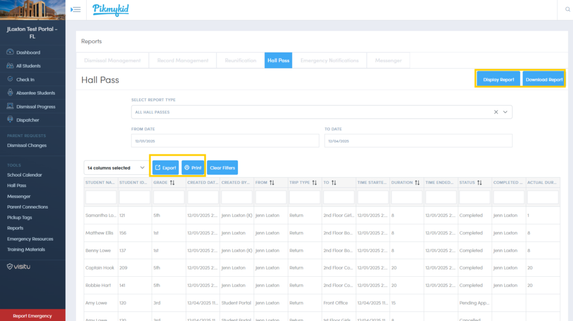Switch to the Emergency Notifications tab
This screenshot has height=321, width=573.
click(x=330, y=60)
